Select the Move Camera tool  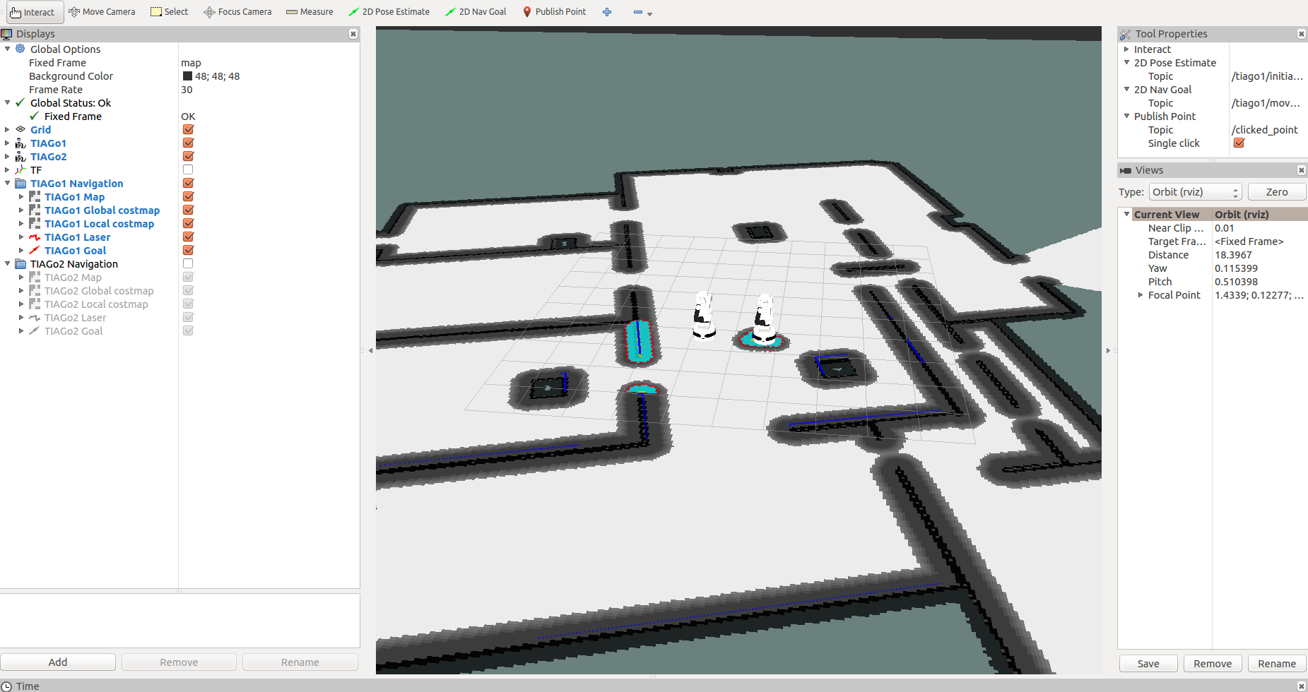(x=102, y=12)
